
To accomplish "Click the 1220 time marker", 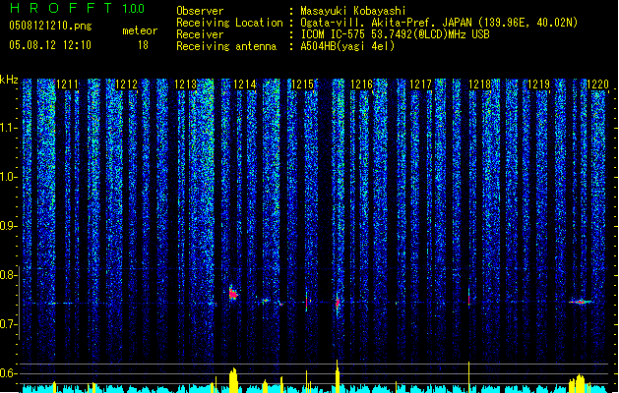I will click(x=597, y=84).
